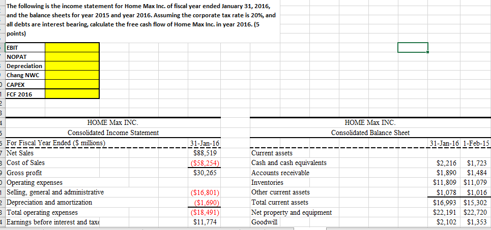Click the Consolidated Balance Sheet heading
Viewport: 491px width, 230px height.
[370, 133]
